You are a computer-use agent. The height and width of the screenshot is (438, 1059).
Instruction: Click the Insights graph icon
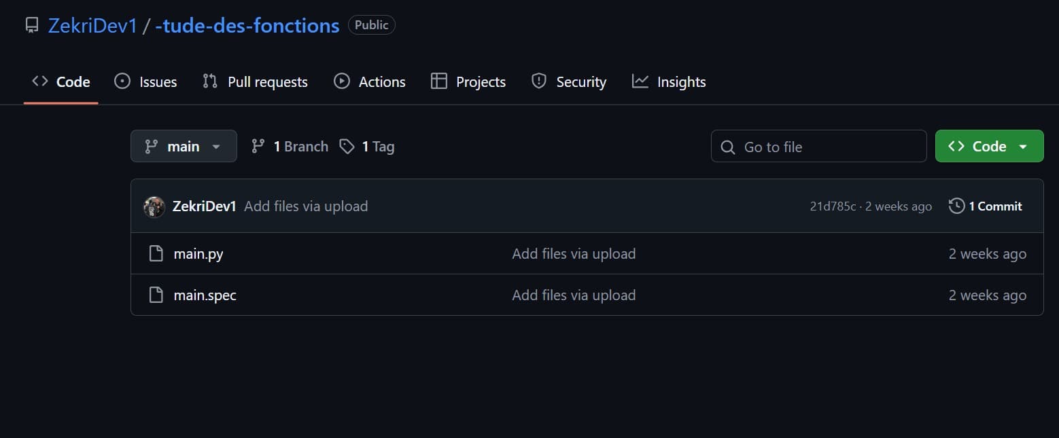[x=640, y=81]
